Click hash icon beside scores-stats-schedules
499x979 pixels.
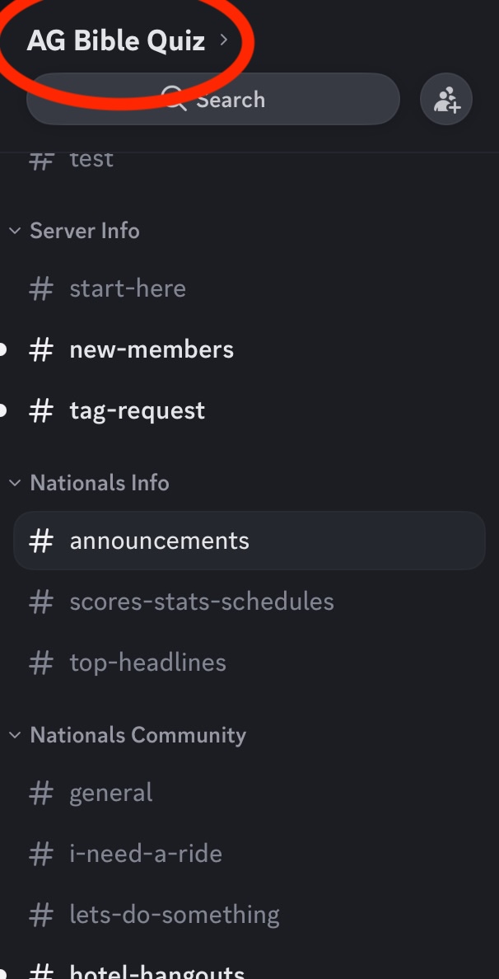(x=41, y=602)
